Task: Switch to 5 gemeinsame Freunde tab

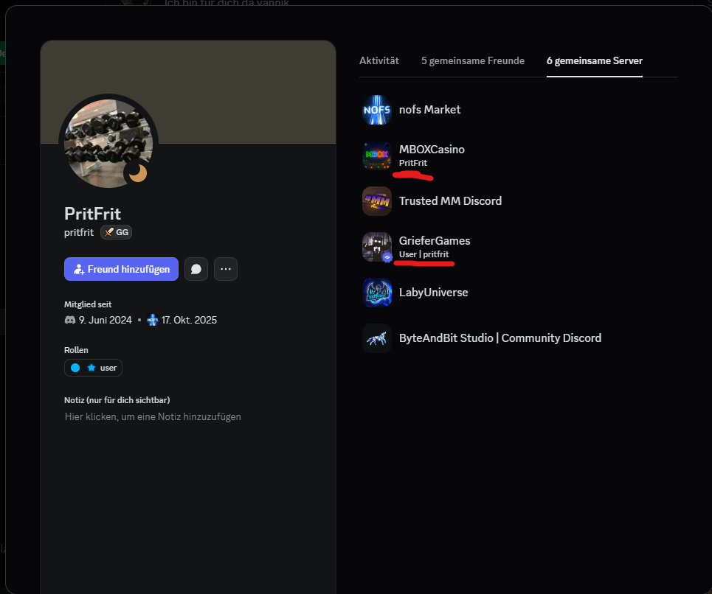Action: click(x=473, y=60)
